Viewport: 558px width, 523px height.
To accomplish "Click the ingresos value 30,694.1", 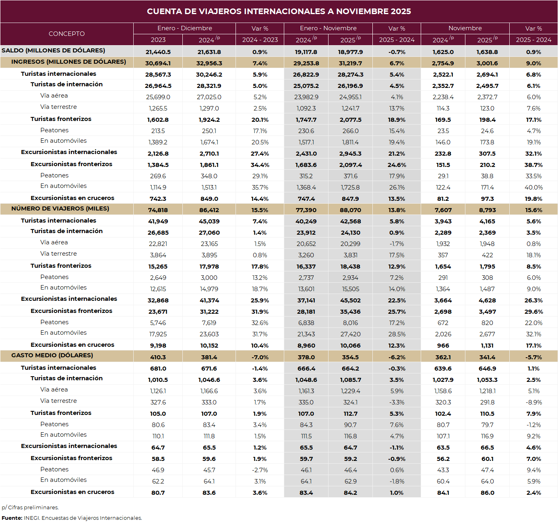I will pyautogui.click(x=158, y=63).
